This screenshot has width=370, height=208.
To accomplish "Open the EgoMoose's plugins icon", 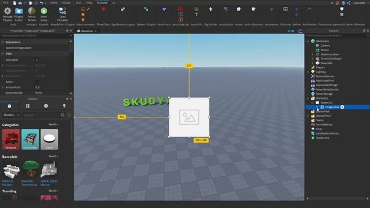I will [x=123, y=9].
